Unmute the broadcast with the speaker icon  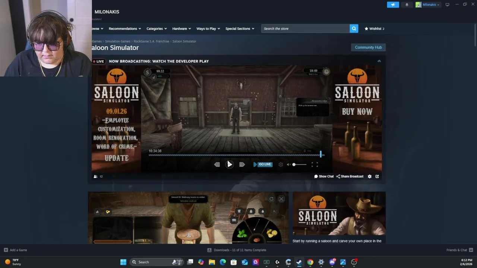tap(289, 165)
